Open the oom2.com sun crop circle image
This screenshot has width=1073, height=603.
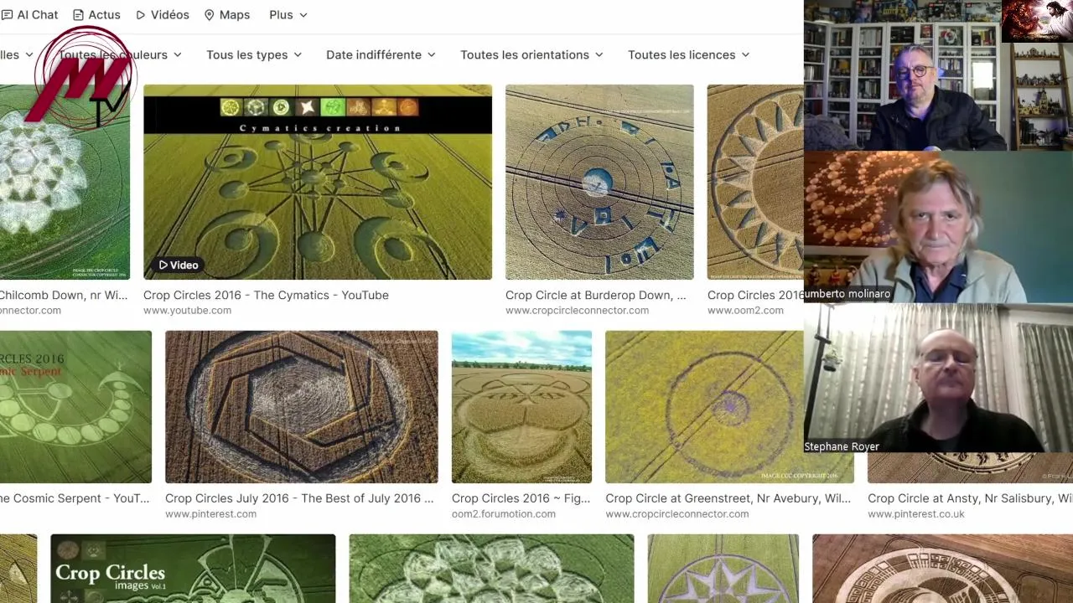click(755, 182)
